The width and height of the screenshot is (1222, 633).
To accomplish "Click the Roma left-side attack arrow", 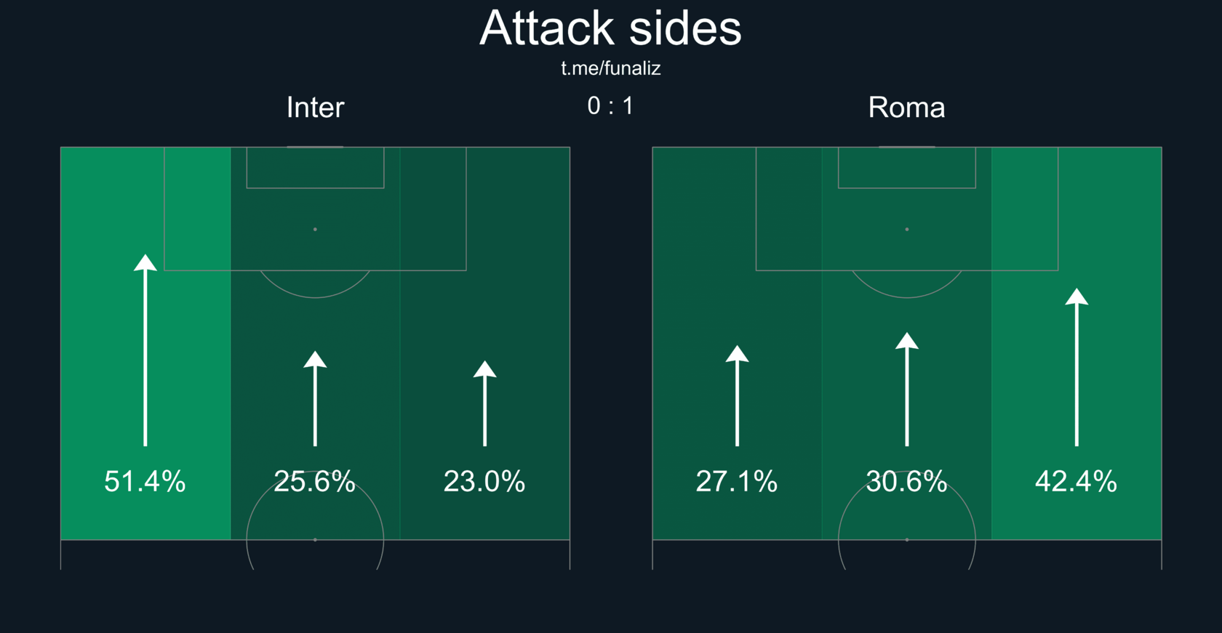I will click(737, 395).
